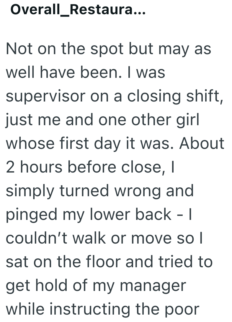Click the line "well have been. I was"
Screen dimensions: 232x322
(85, 73)
